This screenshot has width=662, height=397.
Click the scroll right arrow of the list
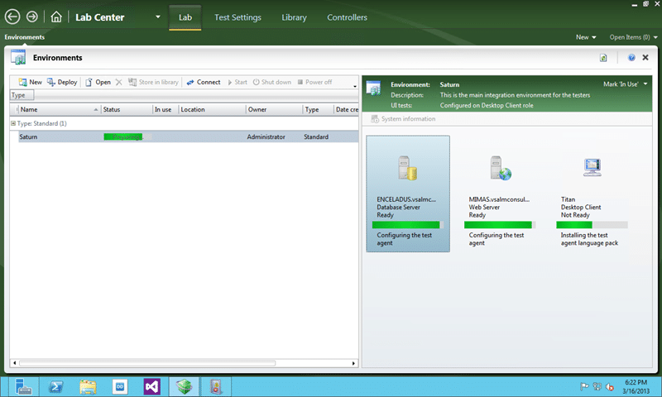pyautogui.click(x=353, y=363)
